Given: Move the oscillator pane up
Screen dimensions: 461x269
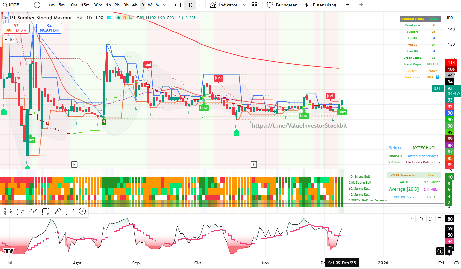Looking at the screenshot, I should tap(412, 219).
